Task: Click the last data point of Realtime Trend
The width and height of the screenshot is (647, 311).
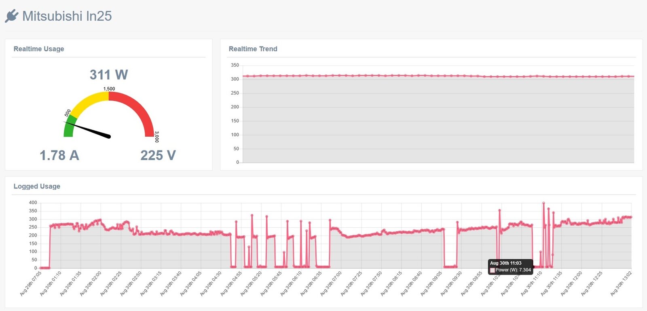Action: [x=634, y=76]
